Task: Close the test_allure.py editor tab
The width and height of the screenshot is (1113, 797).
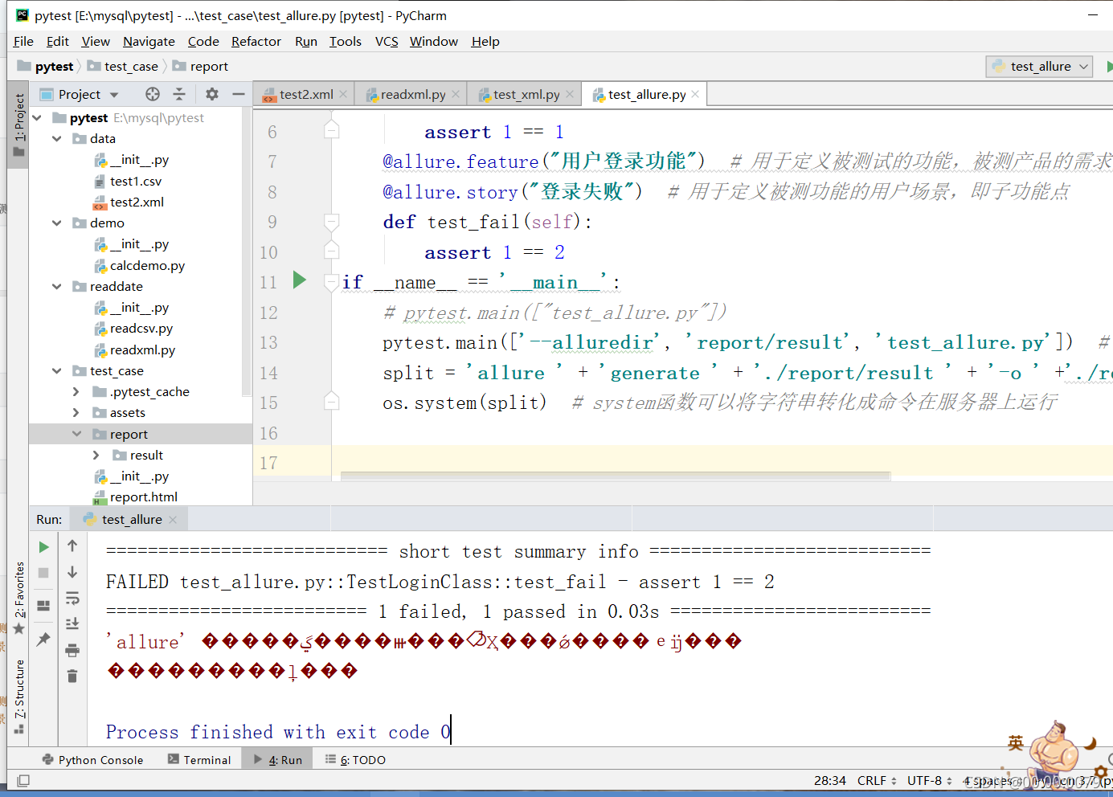Action: click(695, 94)
